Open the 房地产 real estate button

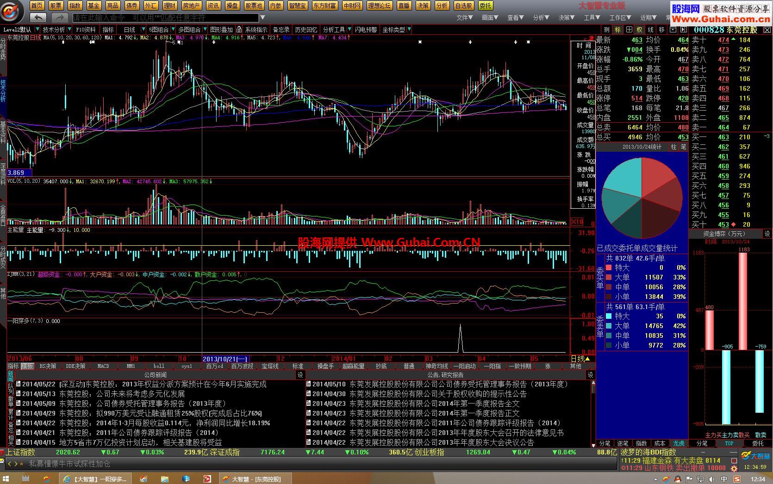[192, 6]
